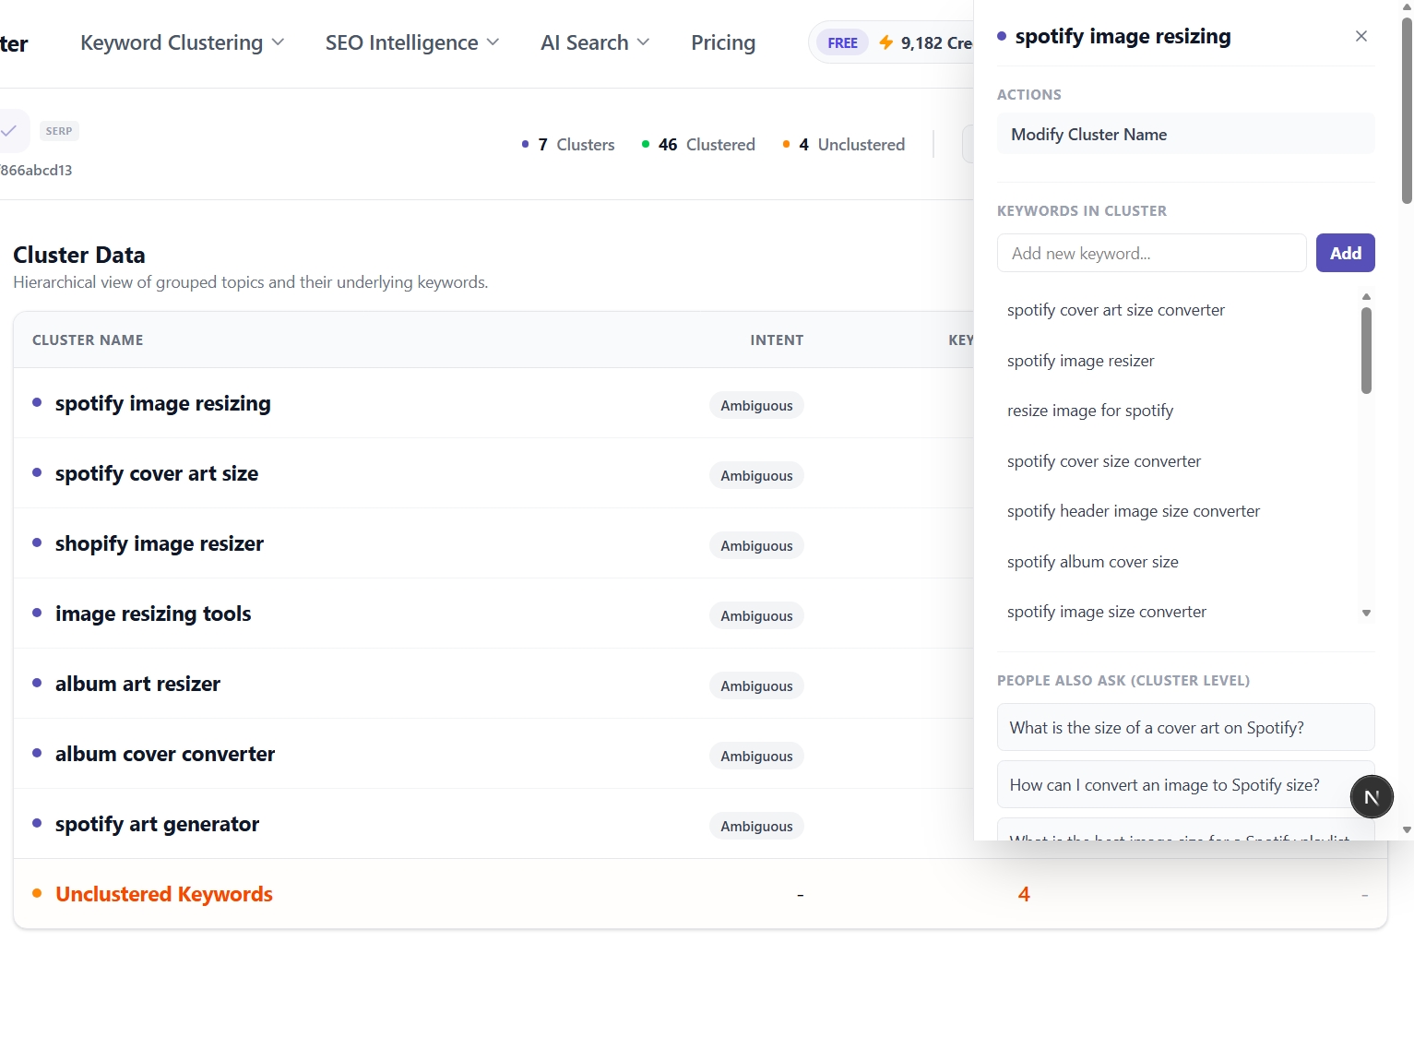The image size is (1414, 1037).
Task: Select keyword spotify cover size converter
Action: pos(1104,461)
